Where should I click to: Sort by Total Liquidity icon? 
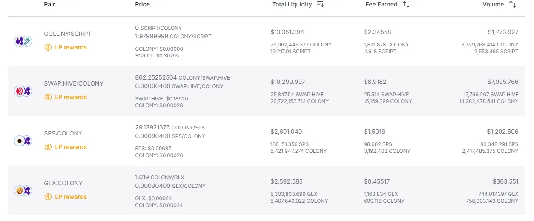point(321,4)
